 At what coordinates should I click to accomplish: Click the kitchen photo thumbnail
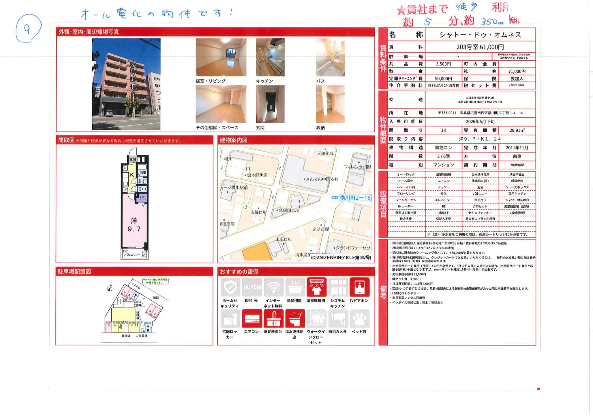coord(270,57)
